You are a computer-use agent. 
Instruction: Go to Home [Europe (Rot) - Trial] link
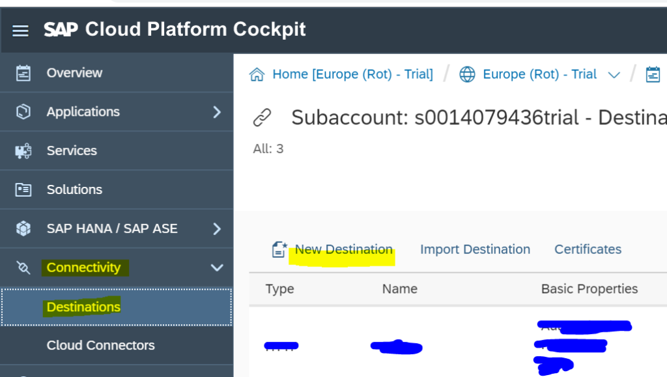tap(352, 74)
